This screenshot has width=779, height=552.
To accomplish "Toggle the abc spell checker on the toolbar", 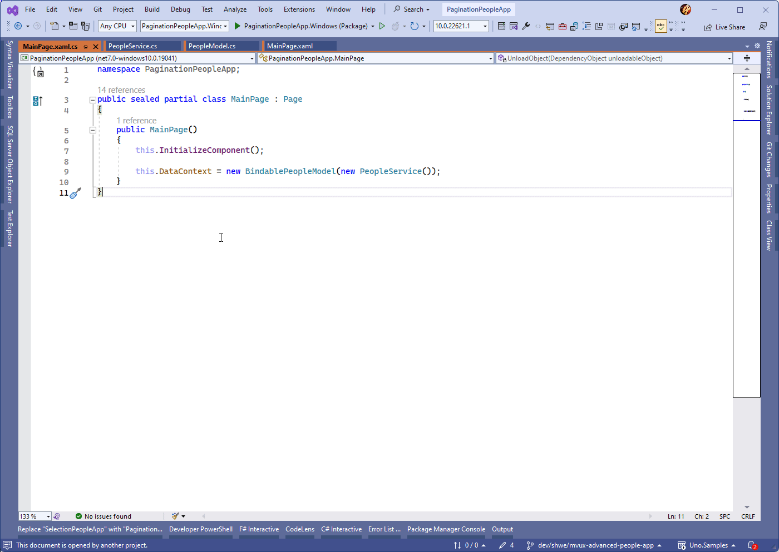I will point(660,26).
